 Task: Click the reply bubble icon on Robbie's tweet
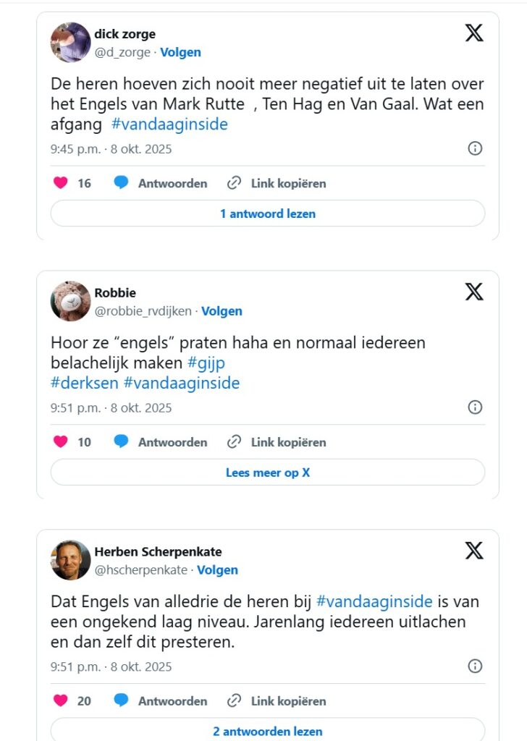(121, 442)
